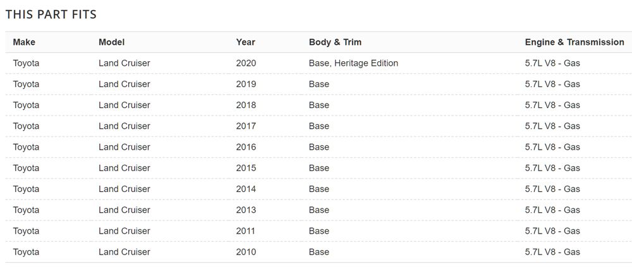Click the Model column header

tap(112, 42)
